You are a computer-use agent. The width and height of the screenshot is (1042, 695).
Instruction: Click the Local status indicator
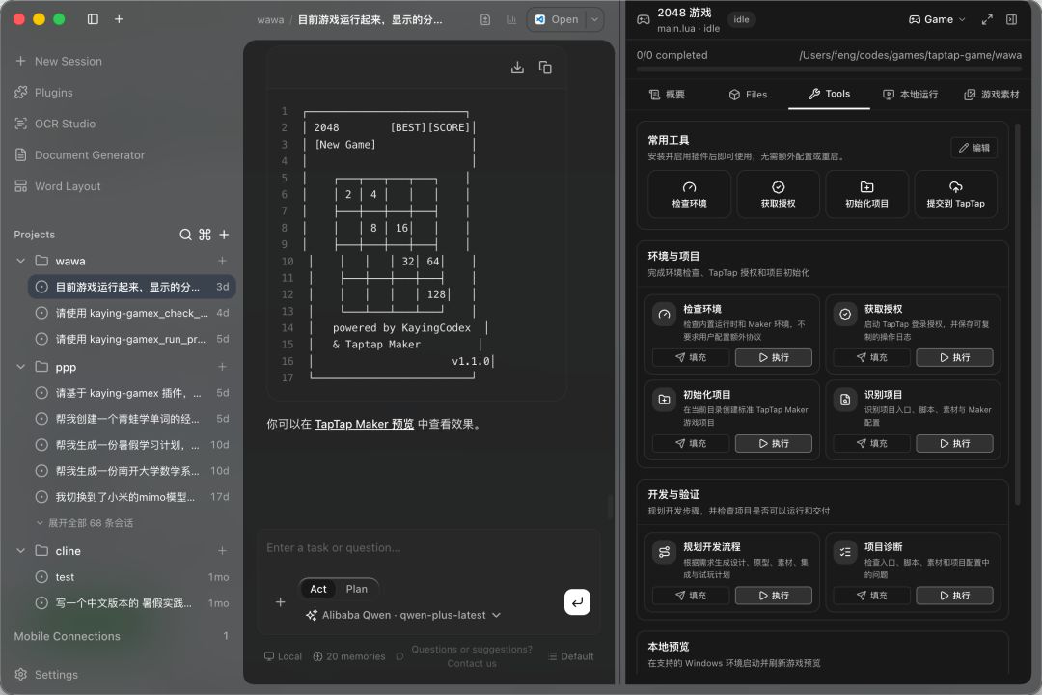tap(283, 656)
